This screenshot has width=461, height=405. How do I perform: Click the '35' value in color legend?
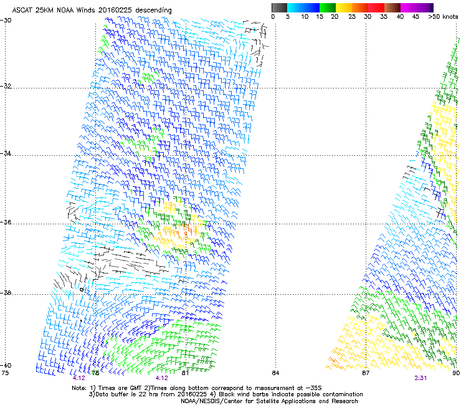tap(384, 17)
